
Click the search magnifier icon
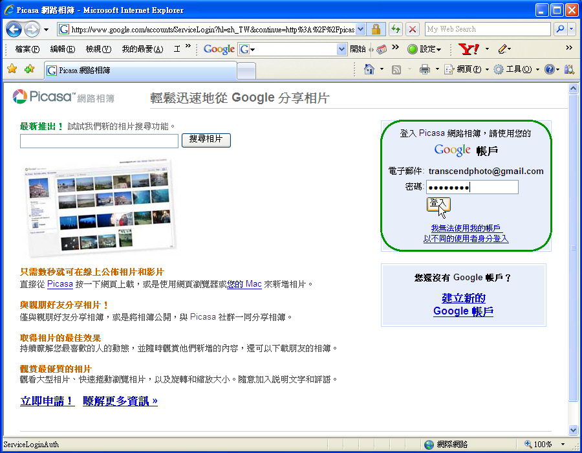(560, 29)
